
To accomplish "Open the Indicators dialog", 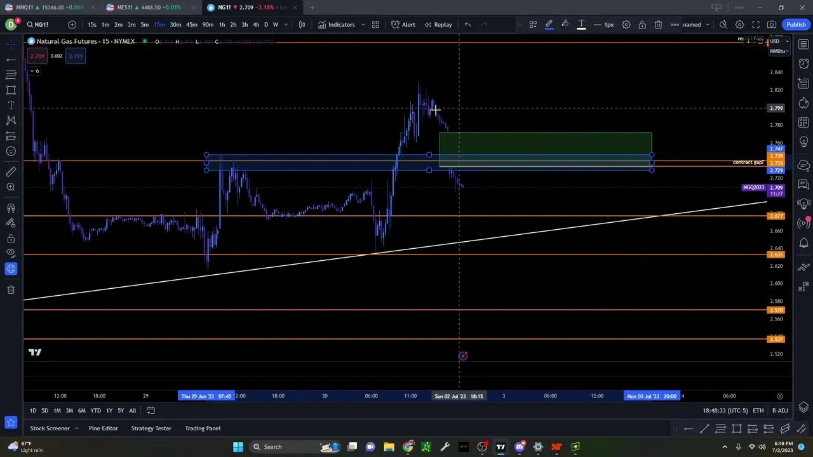I will (x=337, y=25).
